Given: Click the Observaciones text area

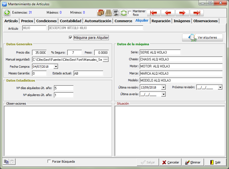Looking at the screenshot, I should tap(58, 131).
